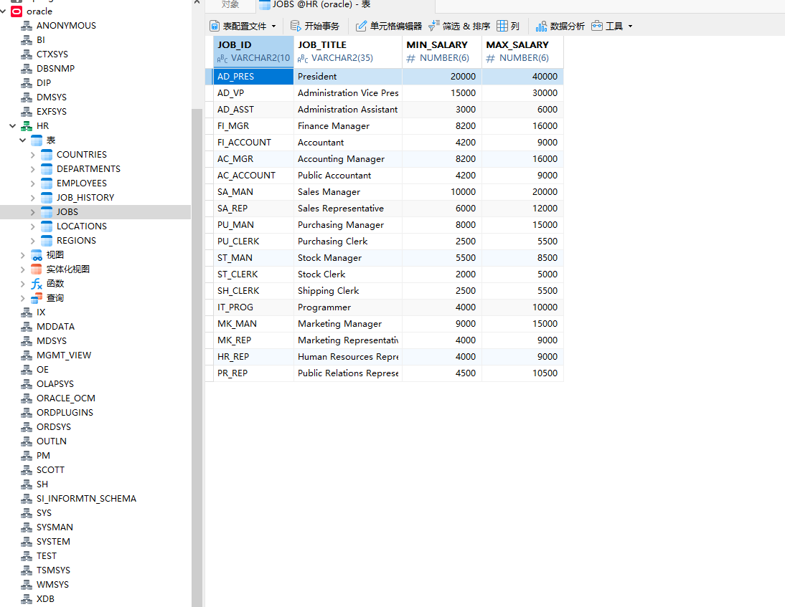Select the XDB schema
Viewport: 785px width, 607px height.
coord(45,599)
